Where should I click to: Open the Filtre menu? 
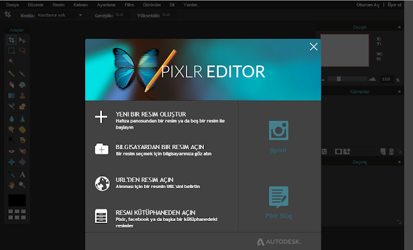[129, 5]
